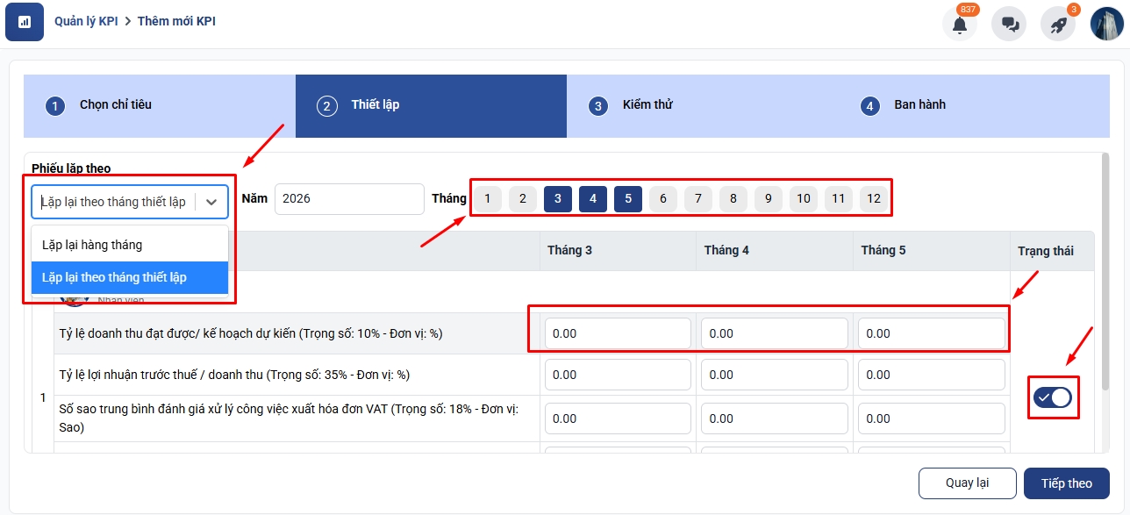Select month 12 in Tháng selector
Image resolution: width=1130 pixels, height=515 pixels.
coord(873,198)
